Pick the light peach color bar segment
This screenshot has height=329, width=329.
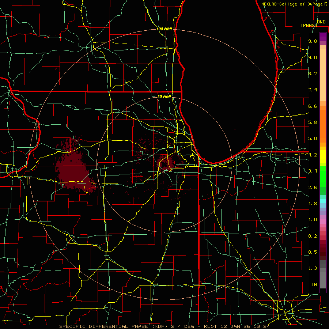click(x=323, y=75)
